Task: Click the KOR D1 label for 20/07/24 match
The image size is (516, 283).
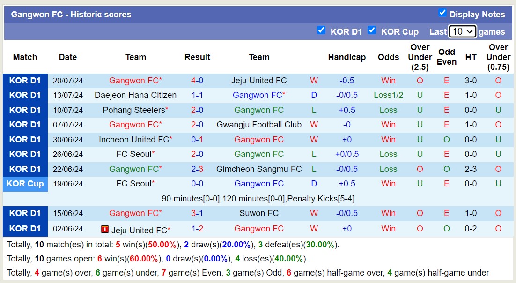Action: [25, 81]
